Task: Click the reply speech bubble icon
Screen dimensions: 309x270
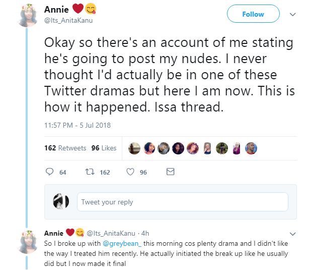Action: tap(49, 172)
